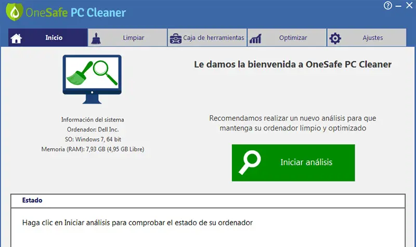Viewport: 416px width, 247px height.
Task: Open the Ajustes tab
Action: tap(367, 37)
